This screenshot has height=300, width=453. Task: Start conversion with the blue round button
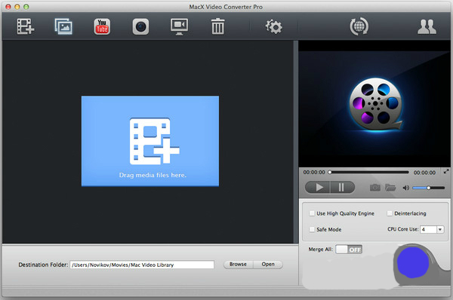point(413,262)
